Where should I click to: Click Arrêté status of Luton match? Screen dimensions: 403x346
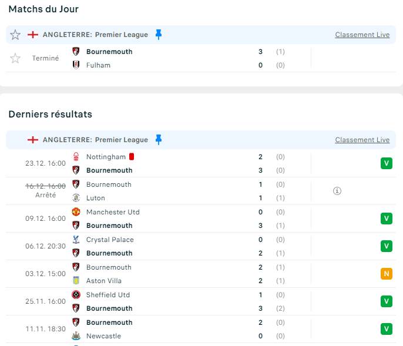(x=45, y=195)
